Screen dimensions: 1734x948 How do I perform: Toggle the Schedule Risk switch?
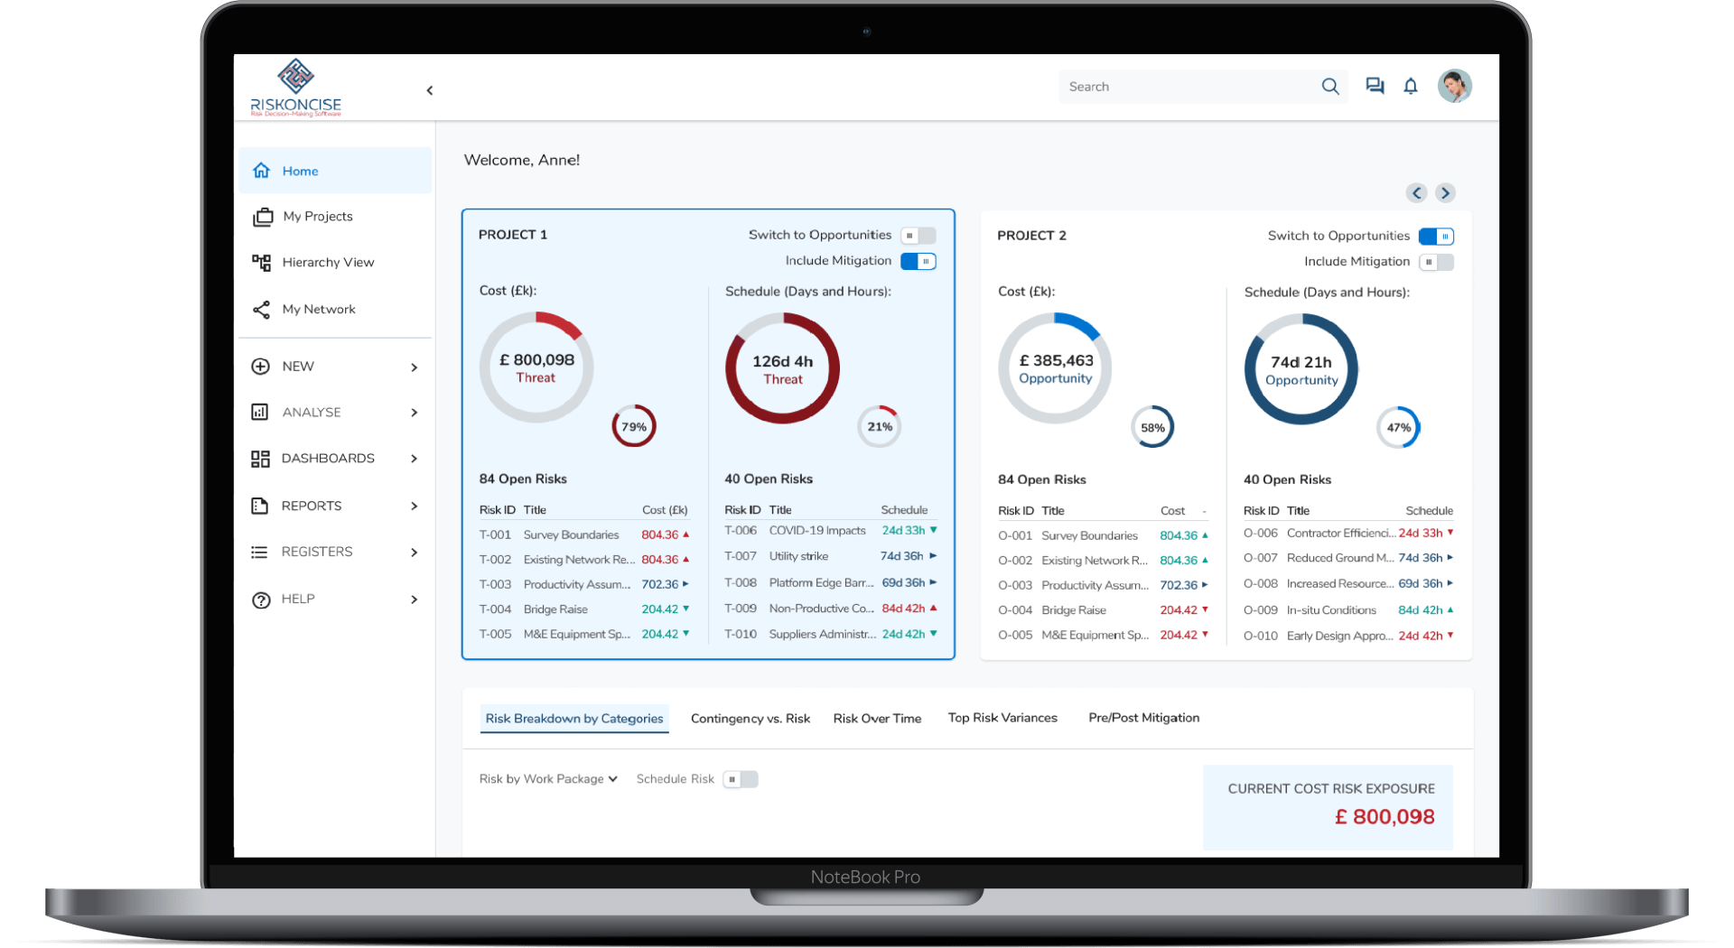741,780
